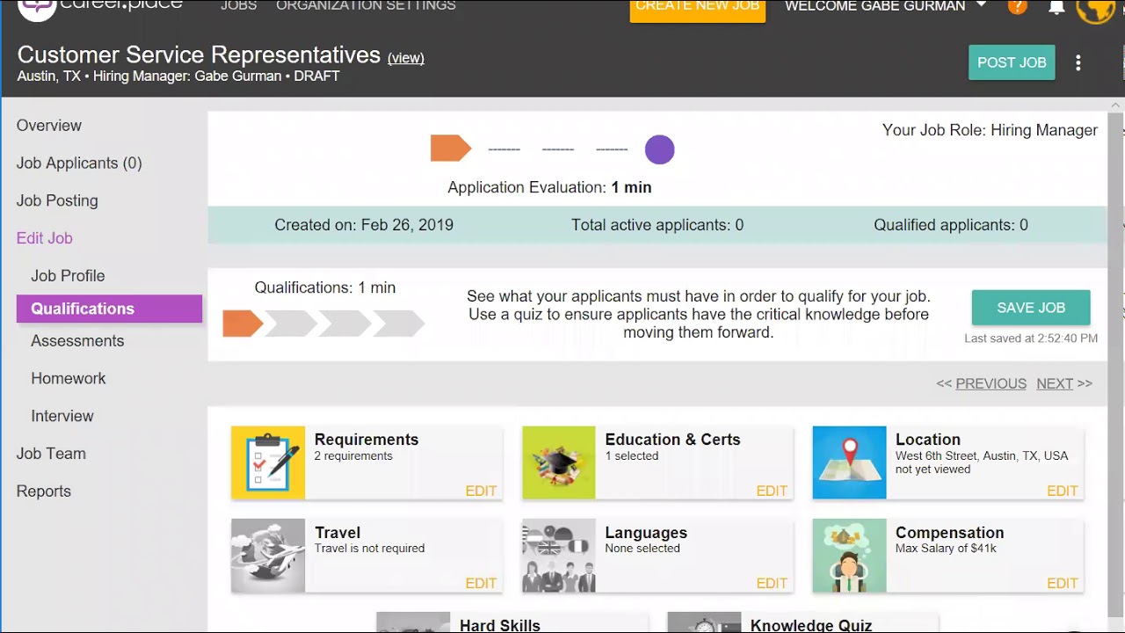1125x633 pixels.
Task: Open Job Profile sub-item
Action: pos(68,276)
